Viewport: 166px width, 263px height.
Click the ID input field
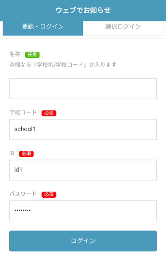click(83, 170)
